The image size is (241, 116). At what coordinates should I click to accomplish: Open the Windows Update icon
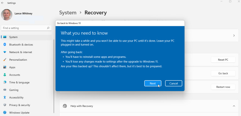pyautogui.click(x=5, y=113)
